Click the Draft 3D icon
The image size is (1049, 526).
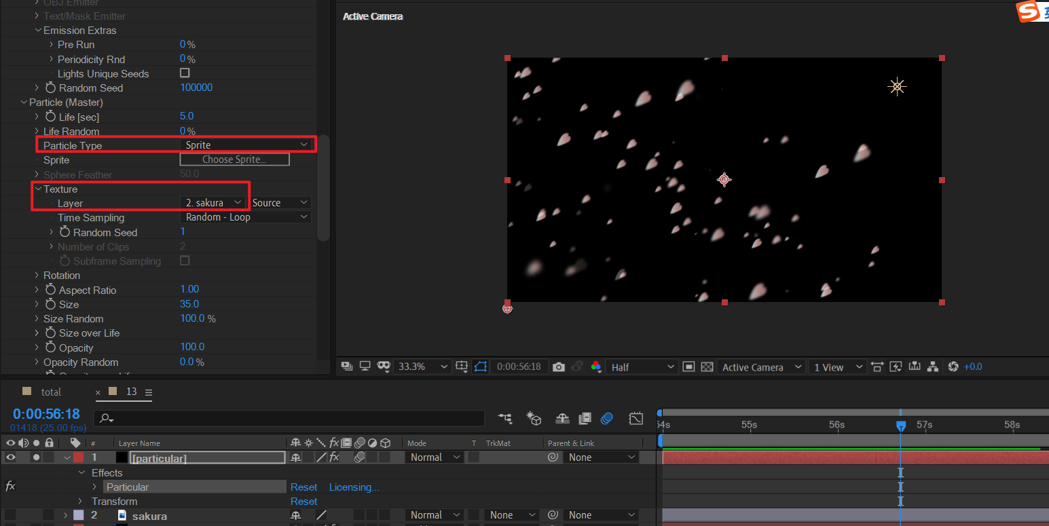(534, 419)
